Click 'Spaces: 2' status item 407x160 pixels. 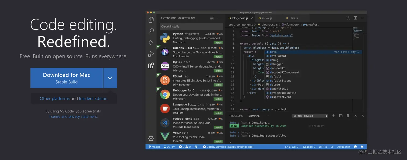309,147
